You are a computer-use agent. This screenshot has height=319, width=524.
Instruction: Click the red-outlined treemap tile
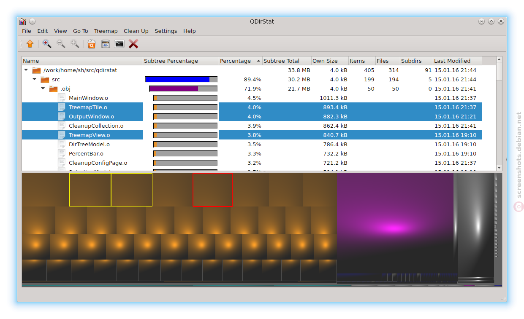(x=212, y=190)
